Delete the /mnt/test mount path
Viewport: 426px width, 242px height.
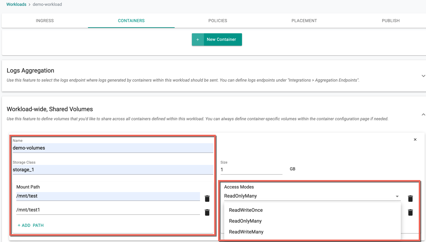[x=207, y=198]
